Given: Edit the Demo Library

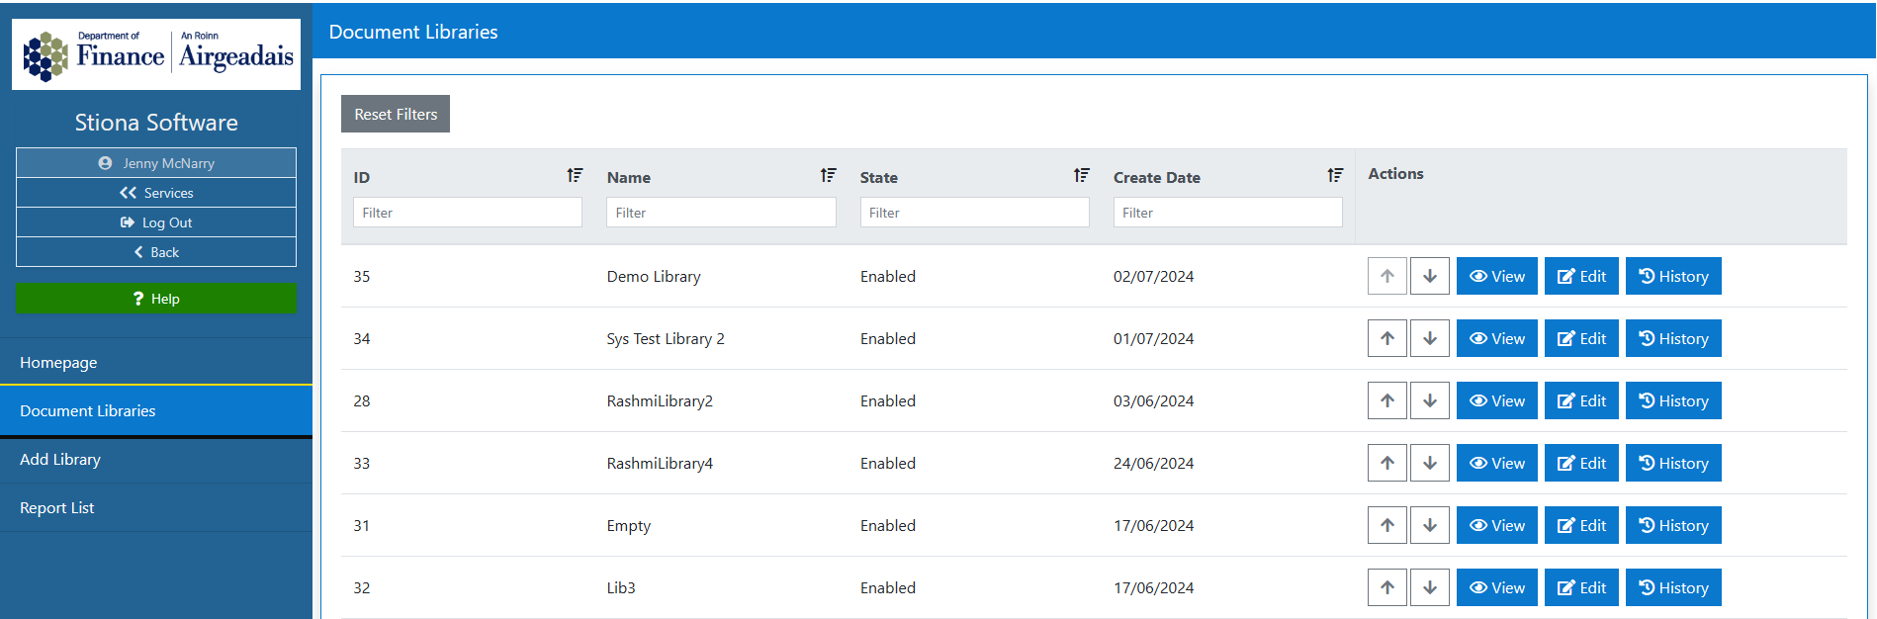Looking at the screenshot, I should [1581, 276].
